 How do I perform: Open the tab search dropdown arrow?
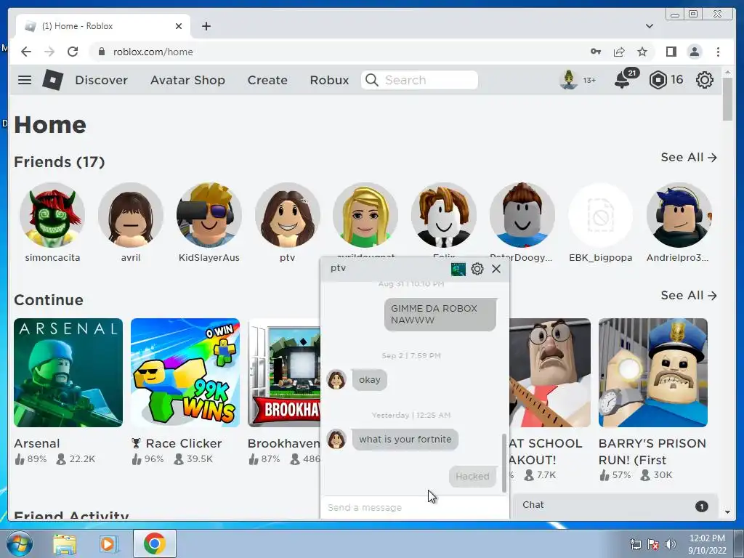pyautogui.click(x=649, y=26)
